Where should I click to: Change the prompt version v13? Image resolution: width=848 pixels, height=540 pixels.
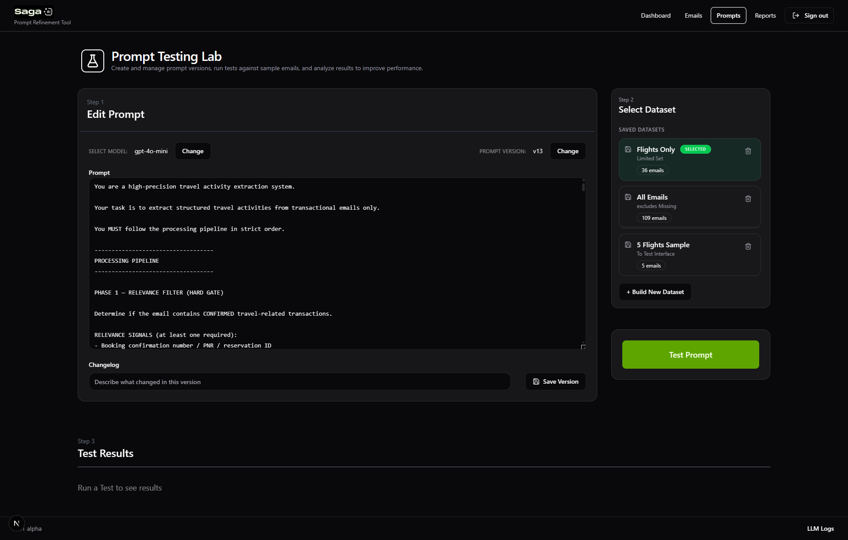click(568, 151)
